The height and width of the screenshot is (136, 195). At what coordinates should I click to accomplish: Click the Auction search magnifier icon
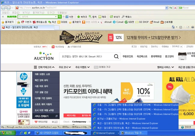pyautogui.click(x=116, y=57)
